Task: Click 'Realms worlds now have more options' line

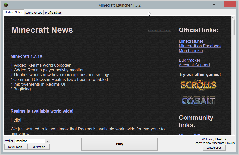Action: 61,75
